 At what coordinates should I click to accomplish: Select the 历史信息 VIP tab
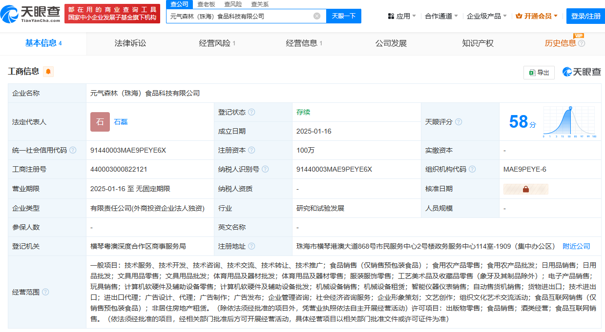pos(561,43)
